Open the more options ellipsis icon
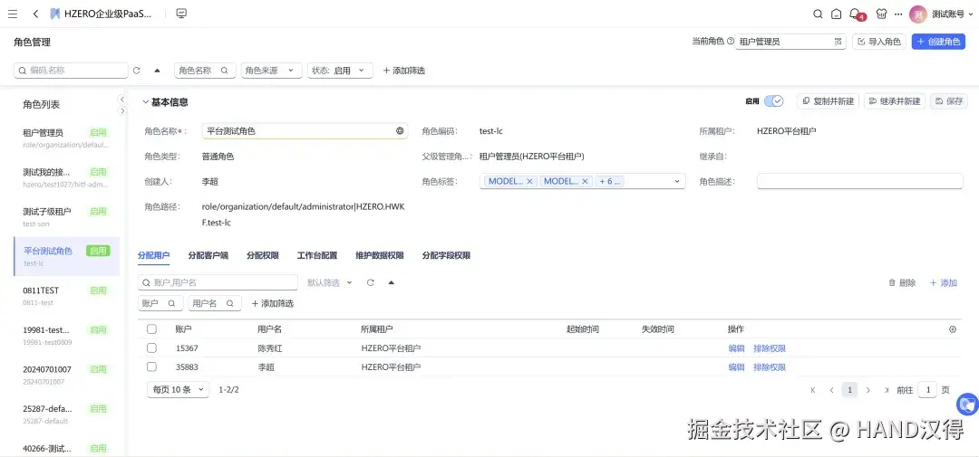Image resolution: width=979 pixels, height=457 pixels. (x=898, y=14)
